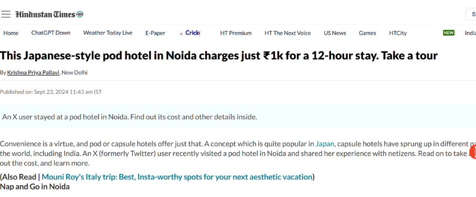Go to Home in navigation bar
Screen dimensions: 476x197
[11, 33]
